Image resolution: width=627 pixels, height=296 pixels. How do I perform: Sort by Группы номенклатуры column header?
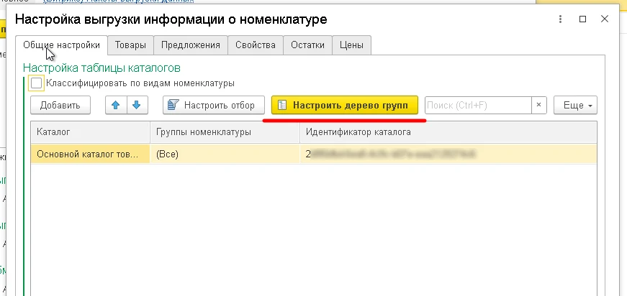point(225,132)
